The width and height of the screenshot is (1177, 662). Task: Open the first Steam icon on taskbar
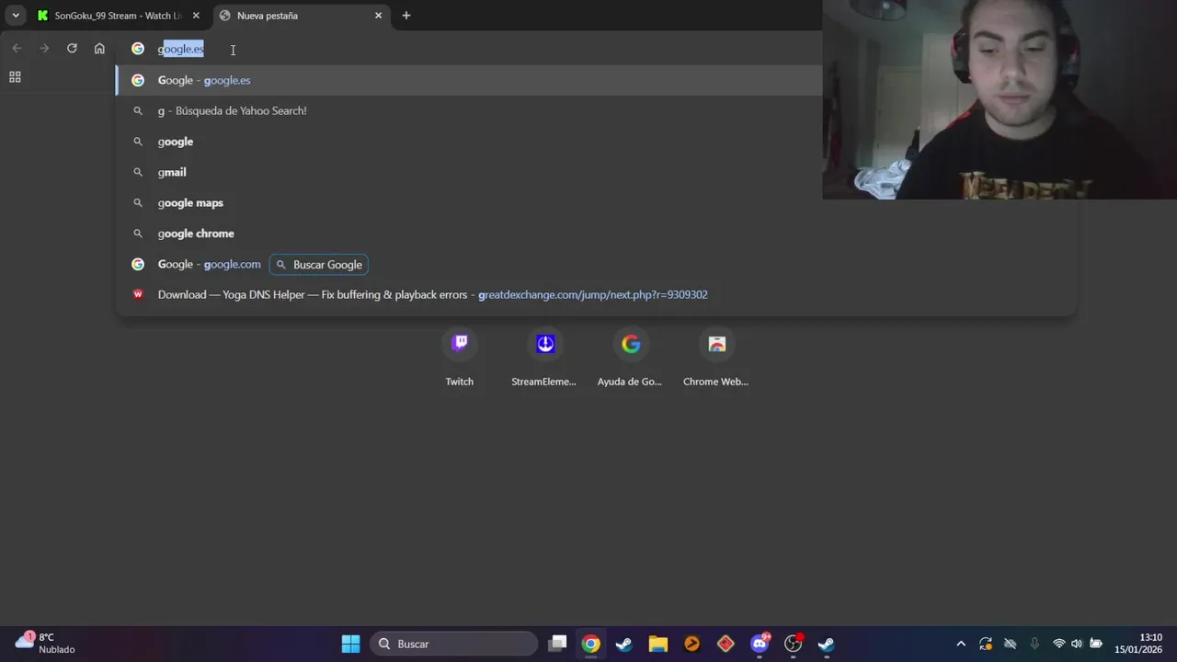(624, 644)
